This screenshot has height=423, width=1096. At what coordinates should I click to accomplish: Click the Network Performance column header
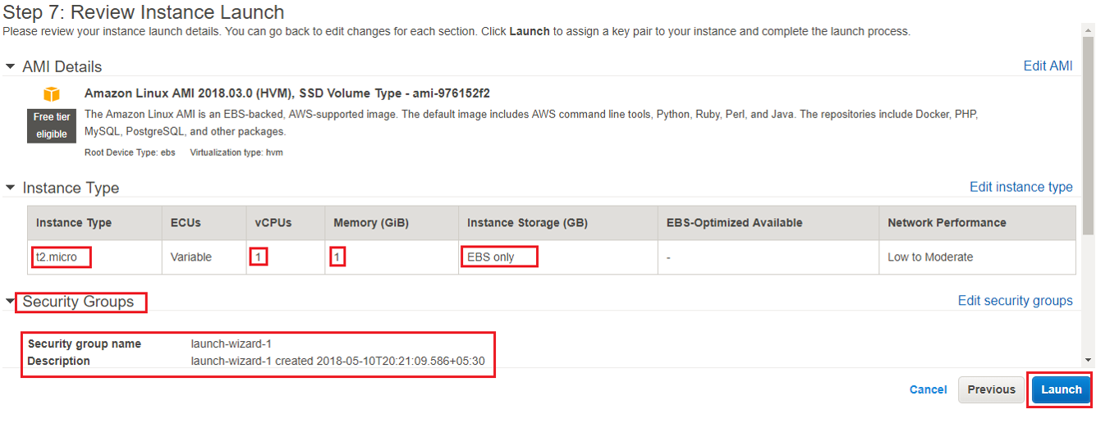point(947,223)
